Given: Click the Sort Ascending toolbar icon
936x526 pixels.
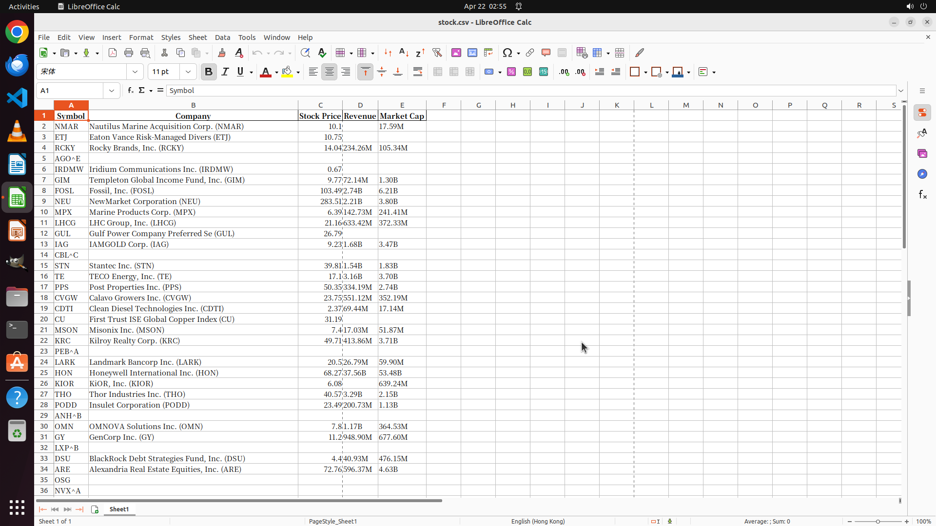Looking at the screenshot, I should pos(404,53).
